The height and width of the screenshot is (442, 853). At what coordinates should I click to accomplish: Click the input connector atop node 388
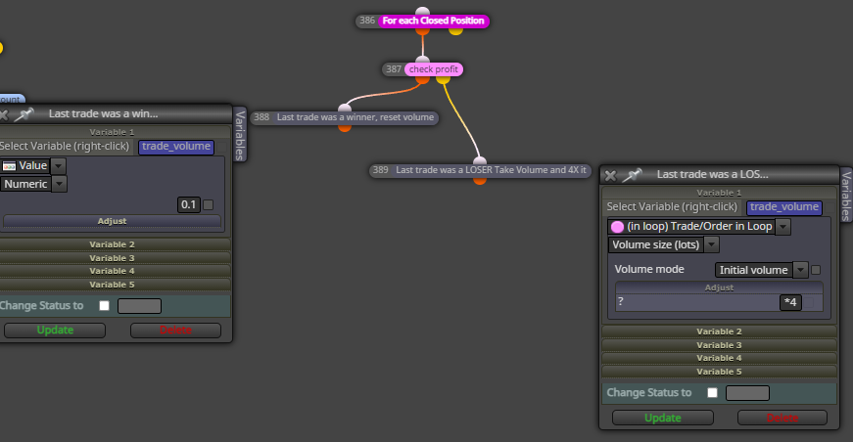(345, 108)
